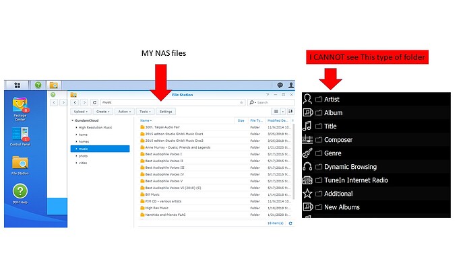This screenshot has width=465, height=261.
Task: Open the New Albums folder entry
Action: pos(342,207)
